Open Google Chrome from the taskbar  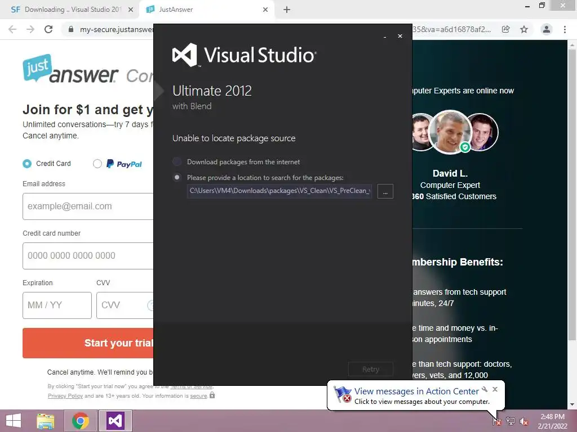click(81, 421)
